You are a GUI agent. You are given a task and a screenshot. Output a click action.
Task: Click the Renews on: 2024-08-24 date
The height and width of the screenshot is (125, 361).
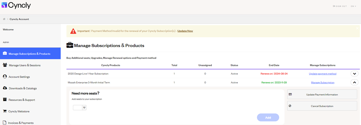[274, 74]
